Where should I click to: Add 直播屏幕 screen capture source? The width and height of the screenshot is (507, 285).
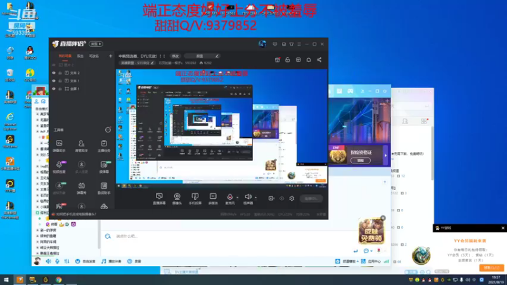tap(159, 199)
